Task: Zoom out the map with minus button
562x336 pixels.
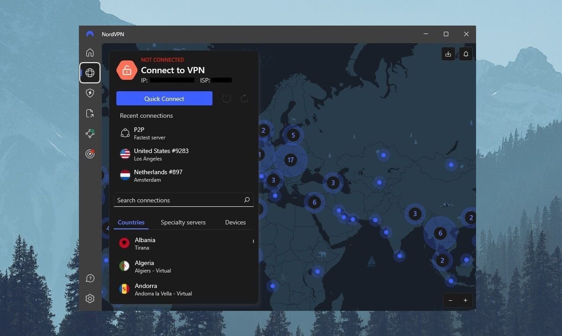Action: click(450, 300)
